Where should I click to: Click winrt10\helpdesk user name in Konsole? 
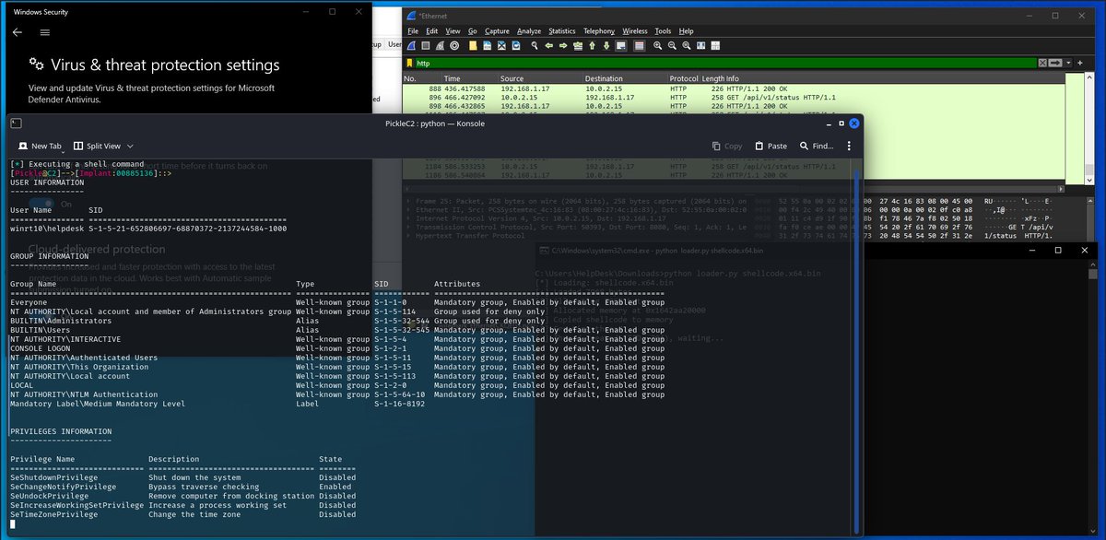tap(47, 229)
